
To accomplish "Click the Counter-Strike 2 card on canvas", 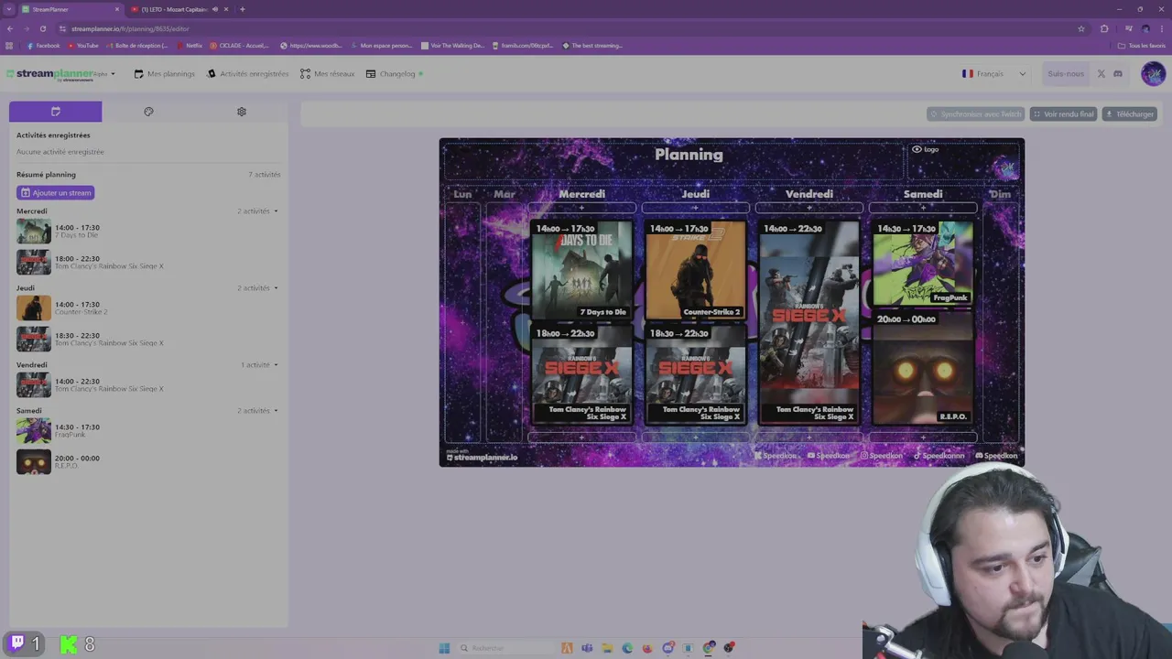I will 696,270.
